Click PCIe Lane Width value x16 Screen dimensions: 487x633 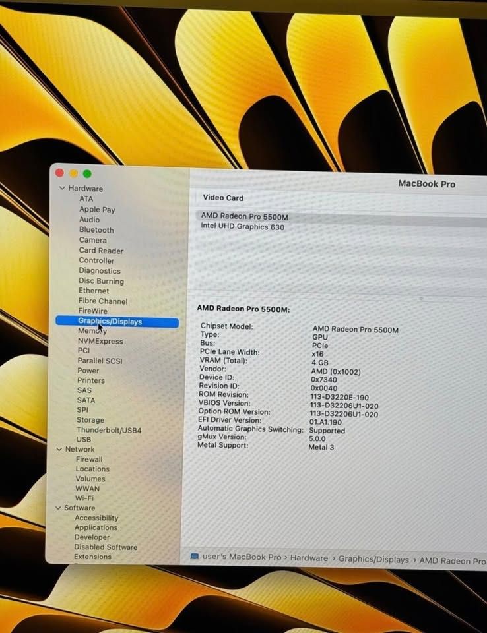tap(317, 354)
